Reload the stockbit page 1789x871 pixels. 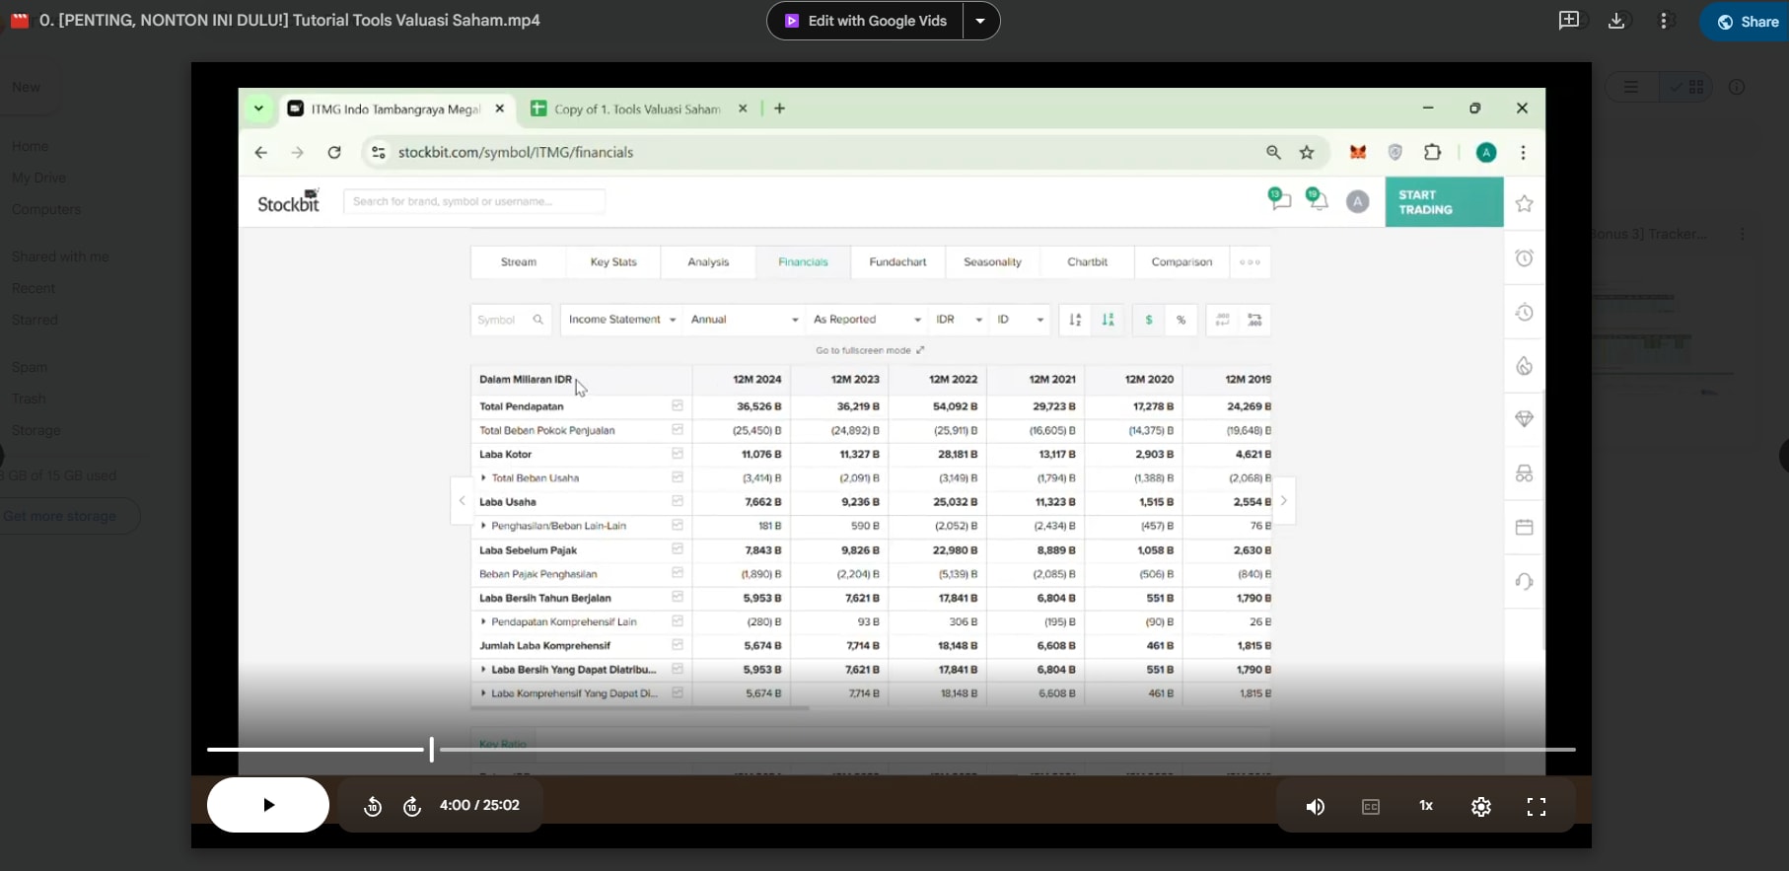coord(334,152)
